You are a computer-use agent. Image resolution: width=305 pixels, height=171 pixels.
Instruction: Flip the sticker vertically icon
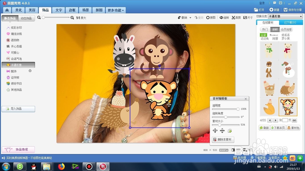tap(222, 131)
